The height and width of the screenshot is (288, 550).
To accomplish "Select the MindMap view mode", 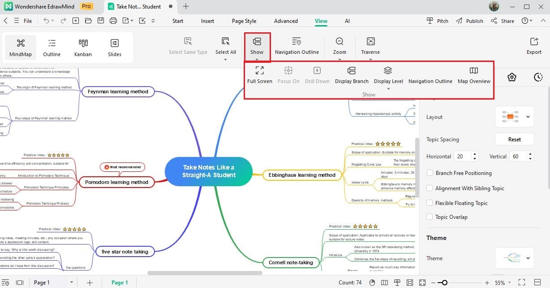I will point(21,48).
